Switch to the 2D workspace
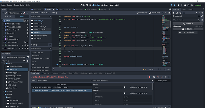This screenshot has width=205, height=108. point(83,5)
